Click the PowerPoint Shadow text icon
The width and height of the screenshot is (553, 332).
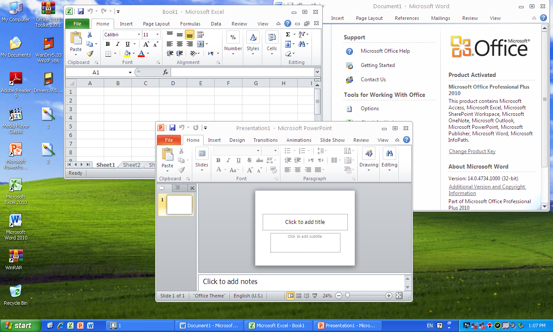(x=249, y=160)
